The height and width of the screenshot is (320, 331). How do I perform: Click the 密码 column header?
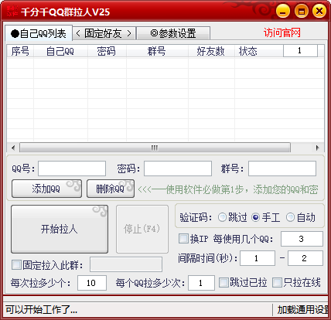pos(107,51)
